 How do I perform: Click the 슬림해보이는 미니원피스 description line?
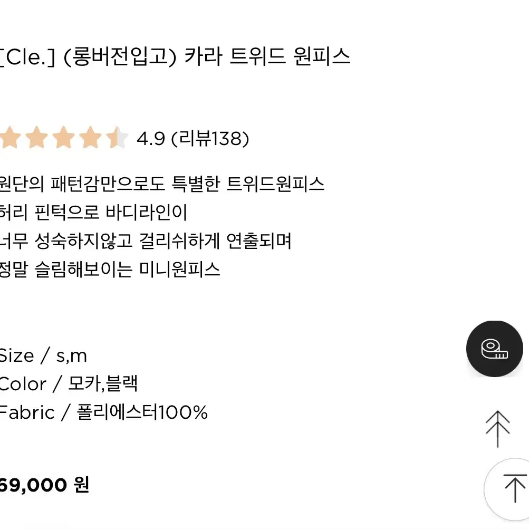pyautogui.click(x=110, y=270)
